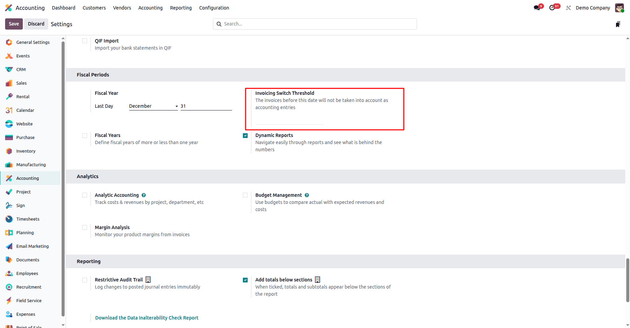Click the Budget Management help question icon
Image resolution: width=630 pixels, height=328 pixels.
[x=307, y=195]
